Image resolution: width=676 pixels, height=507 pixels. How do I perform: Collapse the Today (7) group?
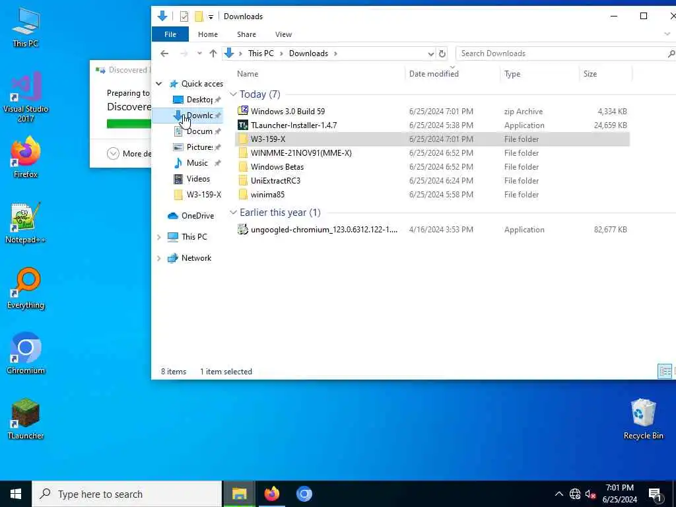click(x=233, y=94)
